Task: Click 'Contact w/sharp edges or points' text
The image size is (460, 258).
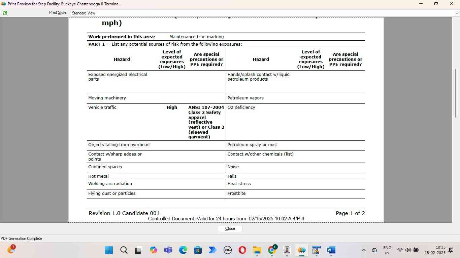Action: pos(115,157)
